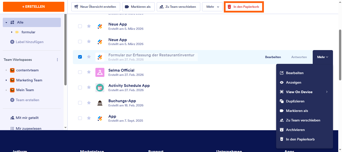Click the Activity Schedule App title
The height and width of the screenshot is (152, 342).
coord(129,86)
